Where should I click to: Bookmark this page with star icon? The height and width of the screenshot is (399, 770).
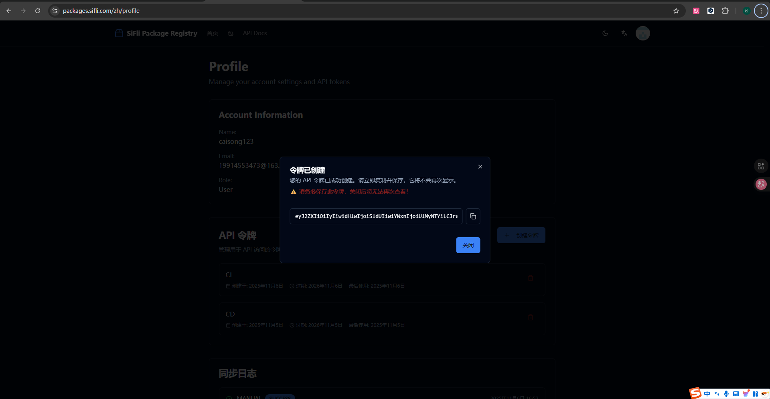click(676, 11)
